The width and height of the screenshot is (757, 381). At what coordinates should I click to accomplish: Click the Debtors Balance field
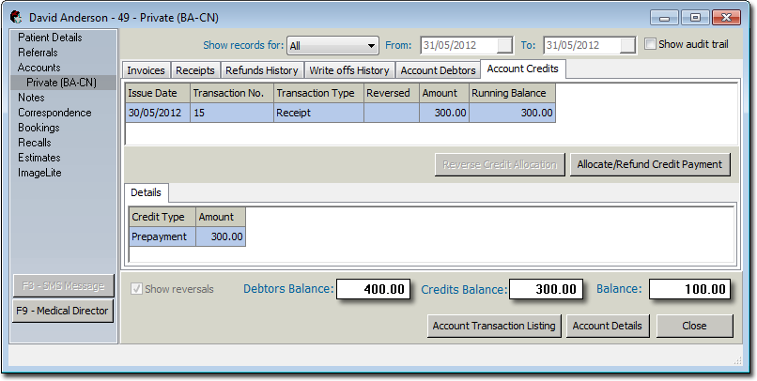[x=373, y=289]
